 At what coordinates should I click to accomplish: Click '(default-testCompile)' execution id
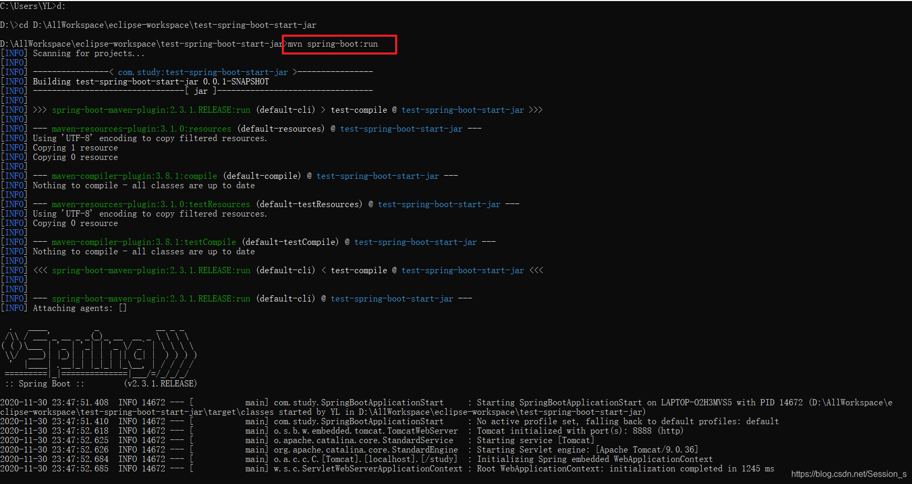(290, 242)
